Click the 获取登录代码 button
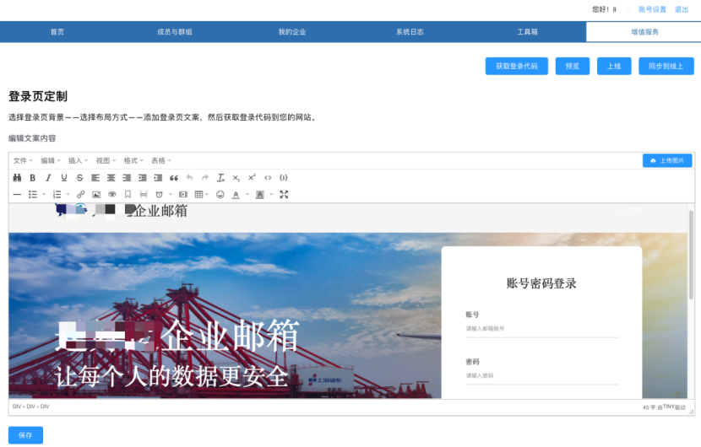 pos(516,66)
